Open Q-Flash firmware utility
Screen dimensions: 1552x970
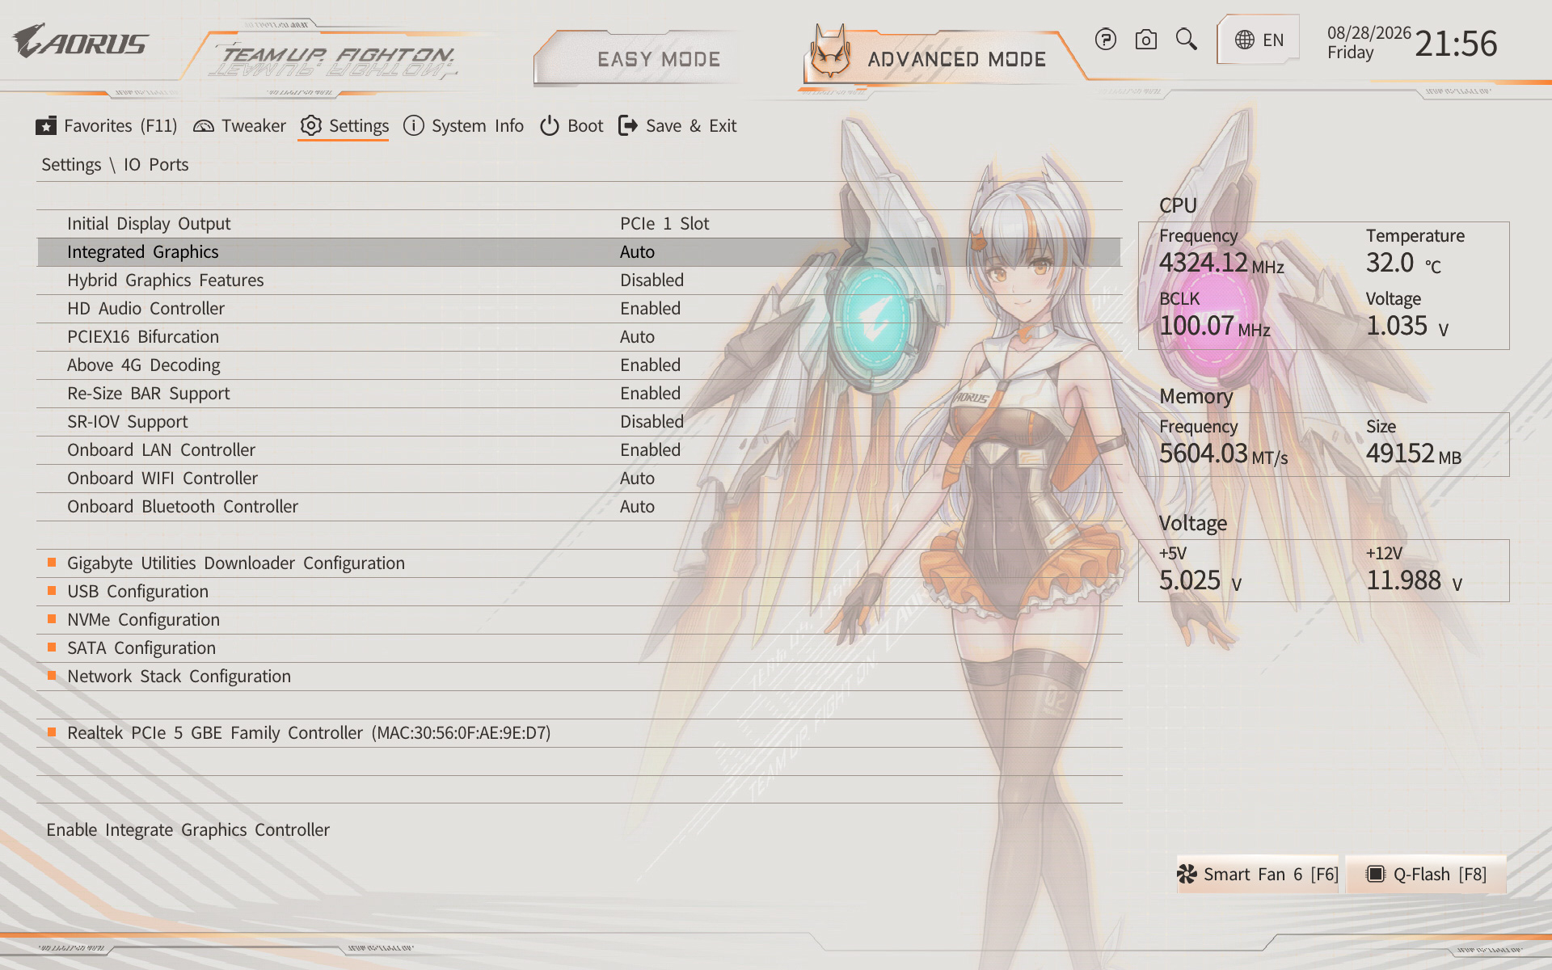[1426, 875]
